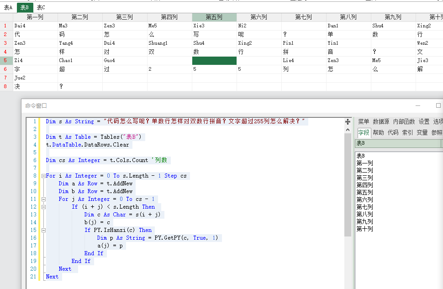The height and width of the screenshot is (289, 443).
Task: Choose 第八列 in the field list
Action: [x=365, y=214]
